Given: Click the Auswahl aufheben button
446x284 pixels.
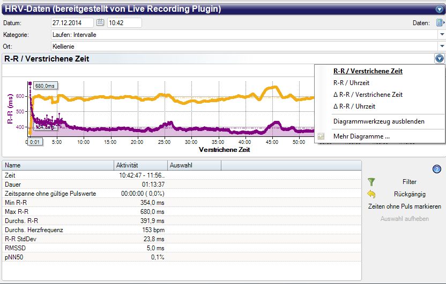Looking at the screenshot, I should point(405,219).
